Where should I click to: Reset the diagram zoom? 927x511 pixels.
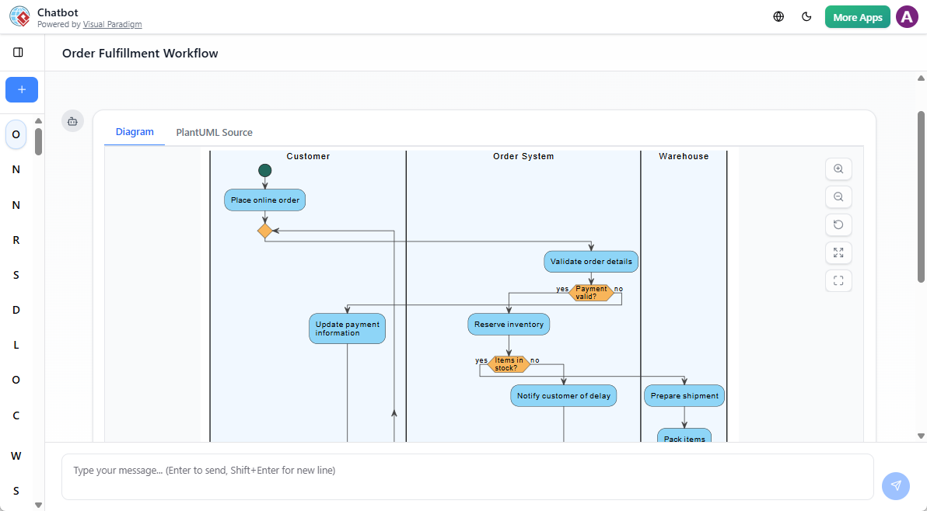[x=838, y=224]
